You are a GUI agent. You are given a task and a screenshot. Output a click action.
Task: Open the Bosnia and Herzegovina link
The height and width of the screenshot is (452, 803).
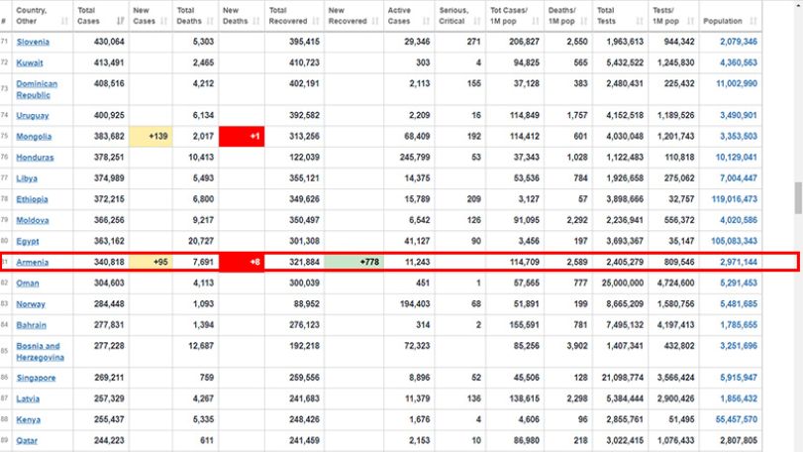tap(40, 352)
